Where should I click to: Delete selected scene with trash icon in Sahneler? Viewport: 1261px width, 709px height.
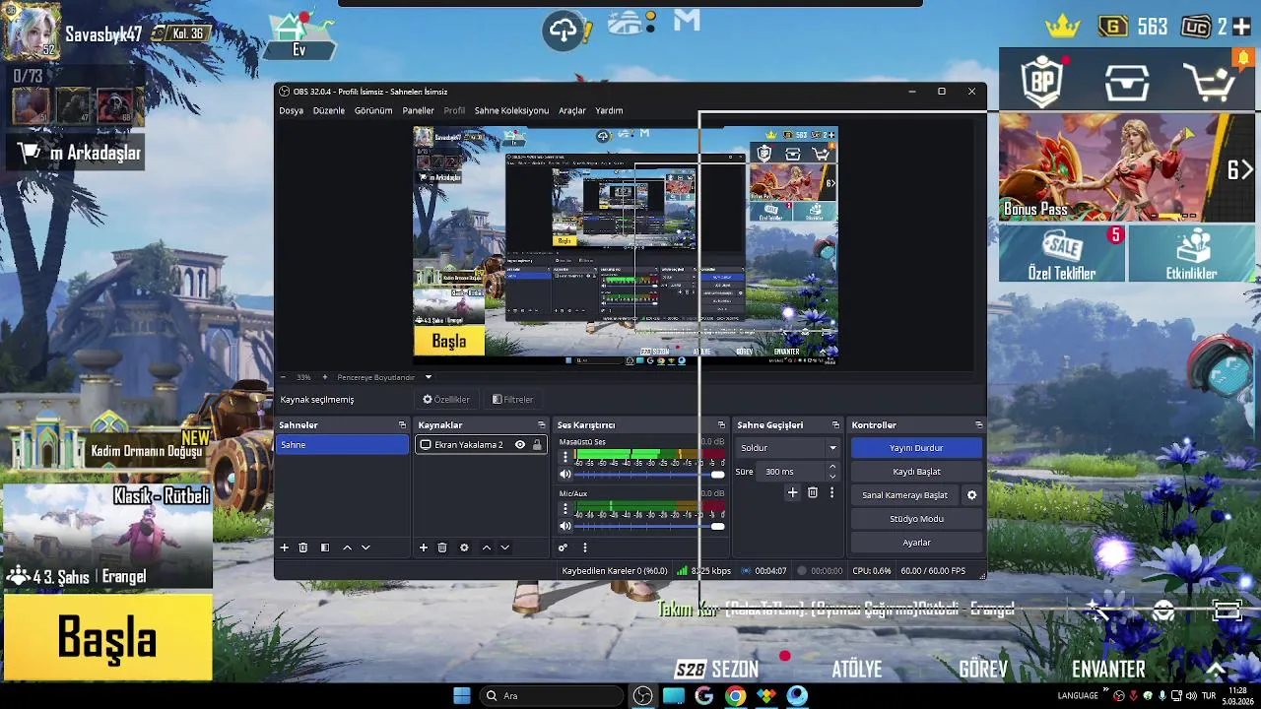[303, 548]
